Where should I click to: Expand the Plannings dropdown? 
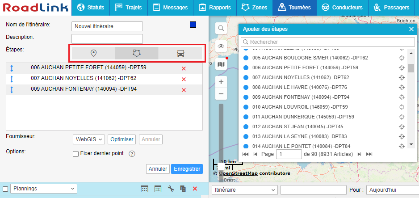[44, 189]
